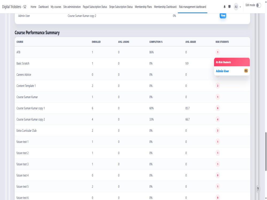The width and height of the screenshot is (267, 200).
Task: Open My courses in navigation
Action: (x=56, y=7)
